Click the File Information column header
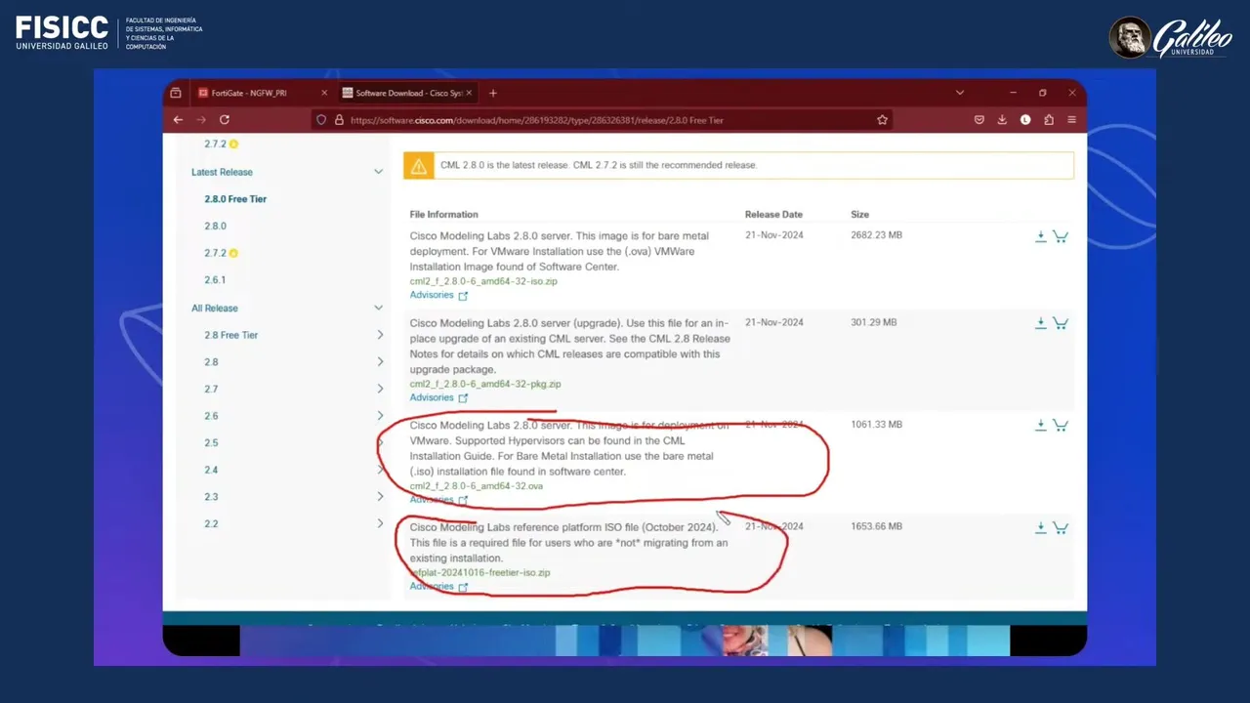The height and width of the screenshot is (703, 1250). pyautogui.click(x=443, y=214)
